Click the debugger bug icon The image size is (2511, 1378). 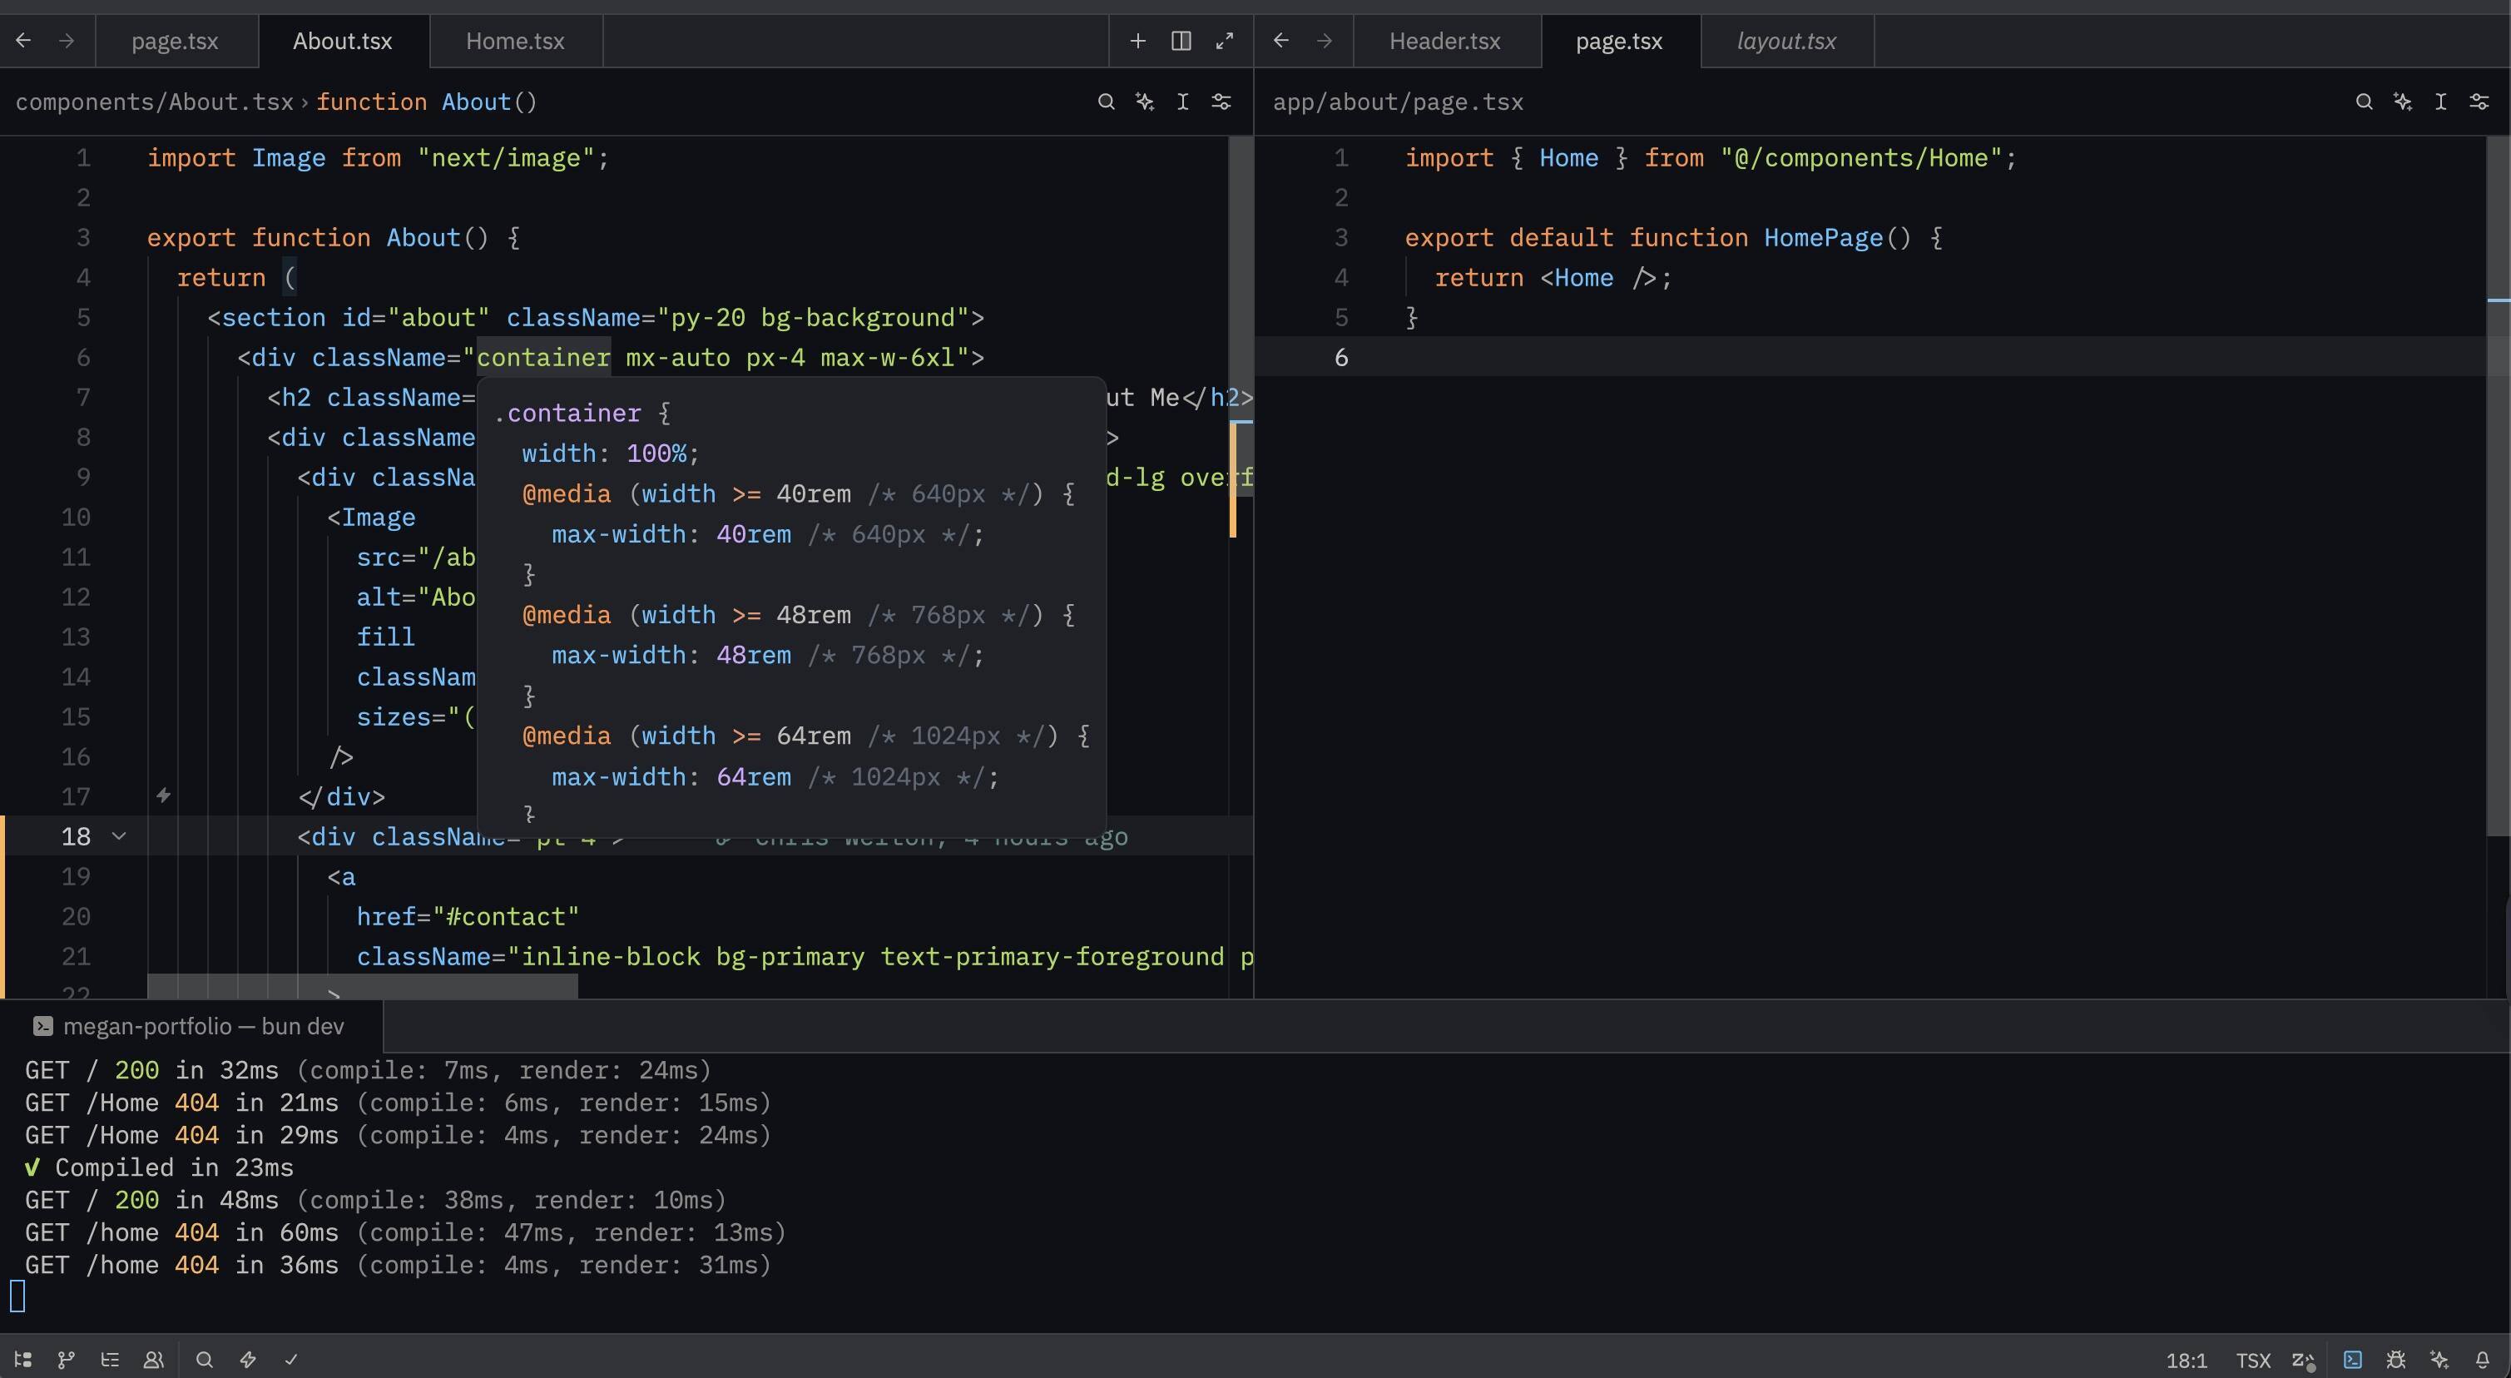coord(2396,1360)
